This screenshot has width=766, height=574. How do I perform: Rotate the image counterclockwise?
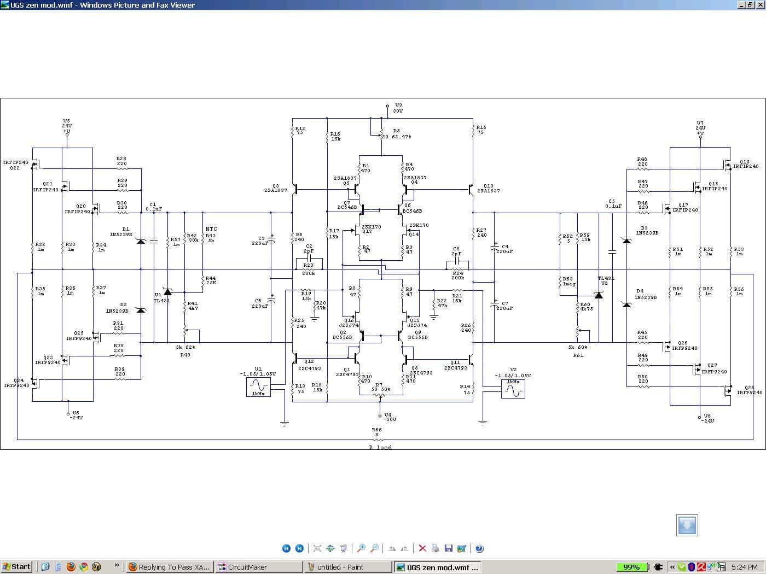[404, 548]
